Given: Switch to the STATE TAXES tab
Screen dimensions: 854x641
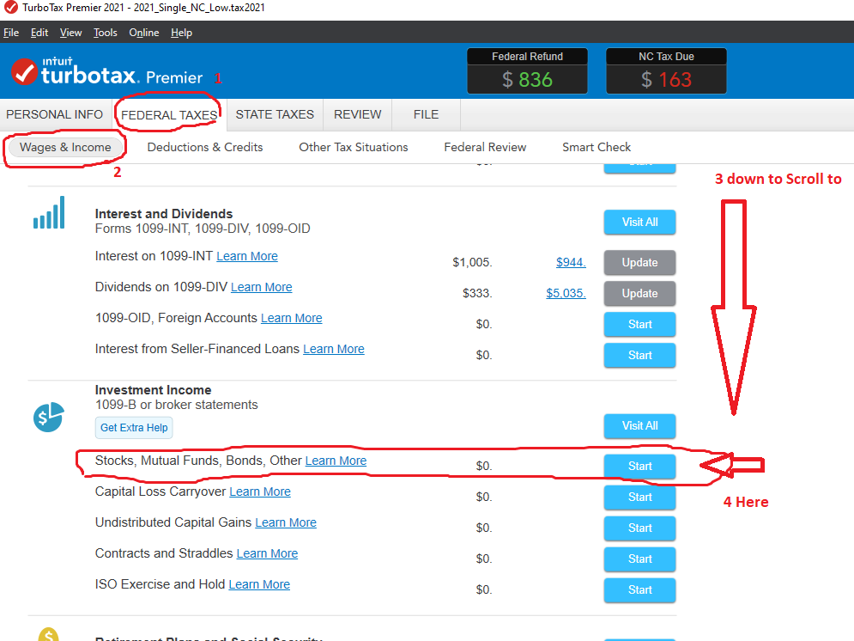Looking at the screenshot, I should click(x=275, y=114).
